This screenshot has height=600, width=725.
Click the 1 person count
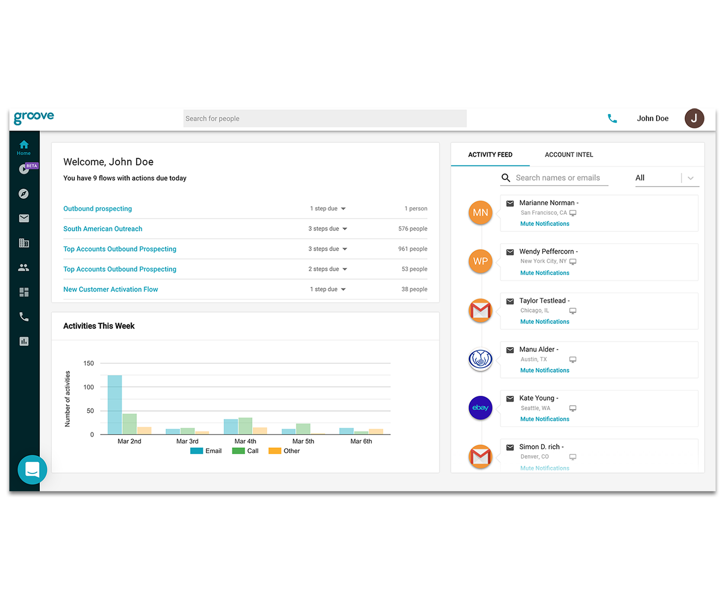[x=415, y=209]
